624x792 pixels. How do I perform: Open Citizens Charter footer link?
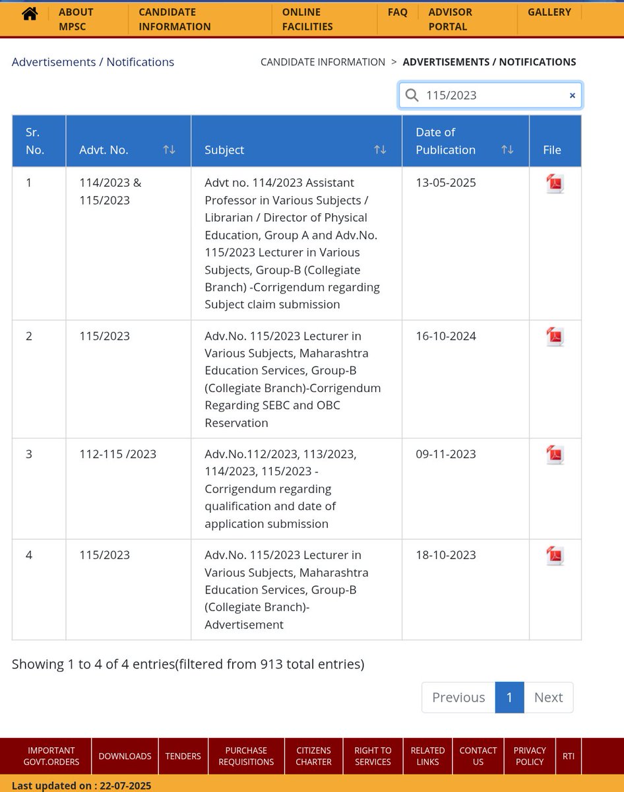(x=314, y=756)
